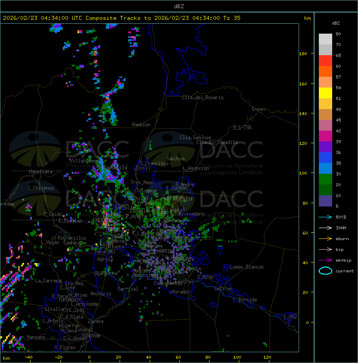Viewport: 358px width, 363px height.
Task: Click the 'C_Guido' place label
Action: (52, 214)
